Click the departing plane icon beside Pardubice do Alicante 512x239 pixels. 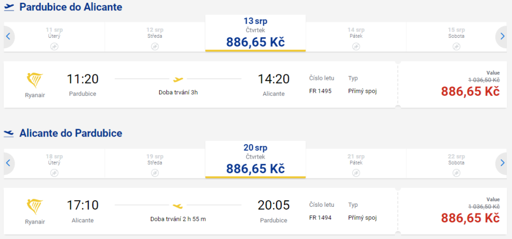point(9,7)
